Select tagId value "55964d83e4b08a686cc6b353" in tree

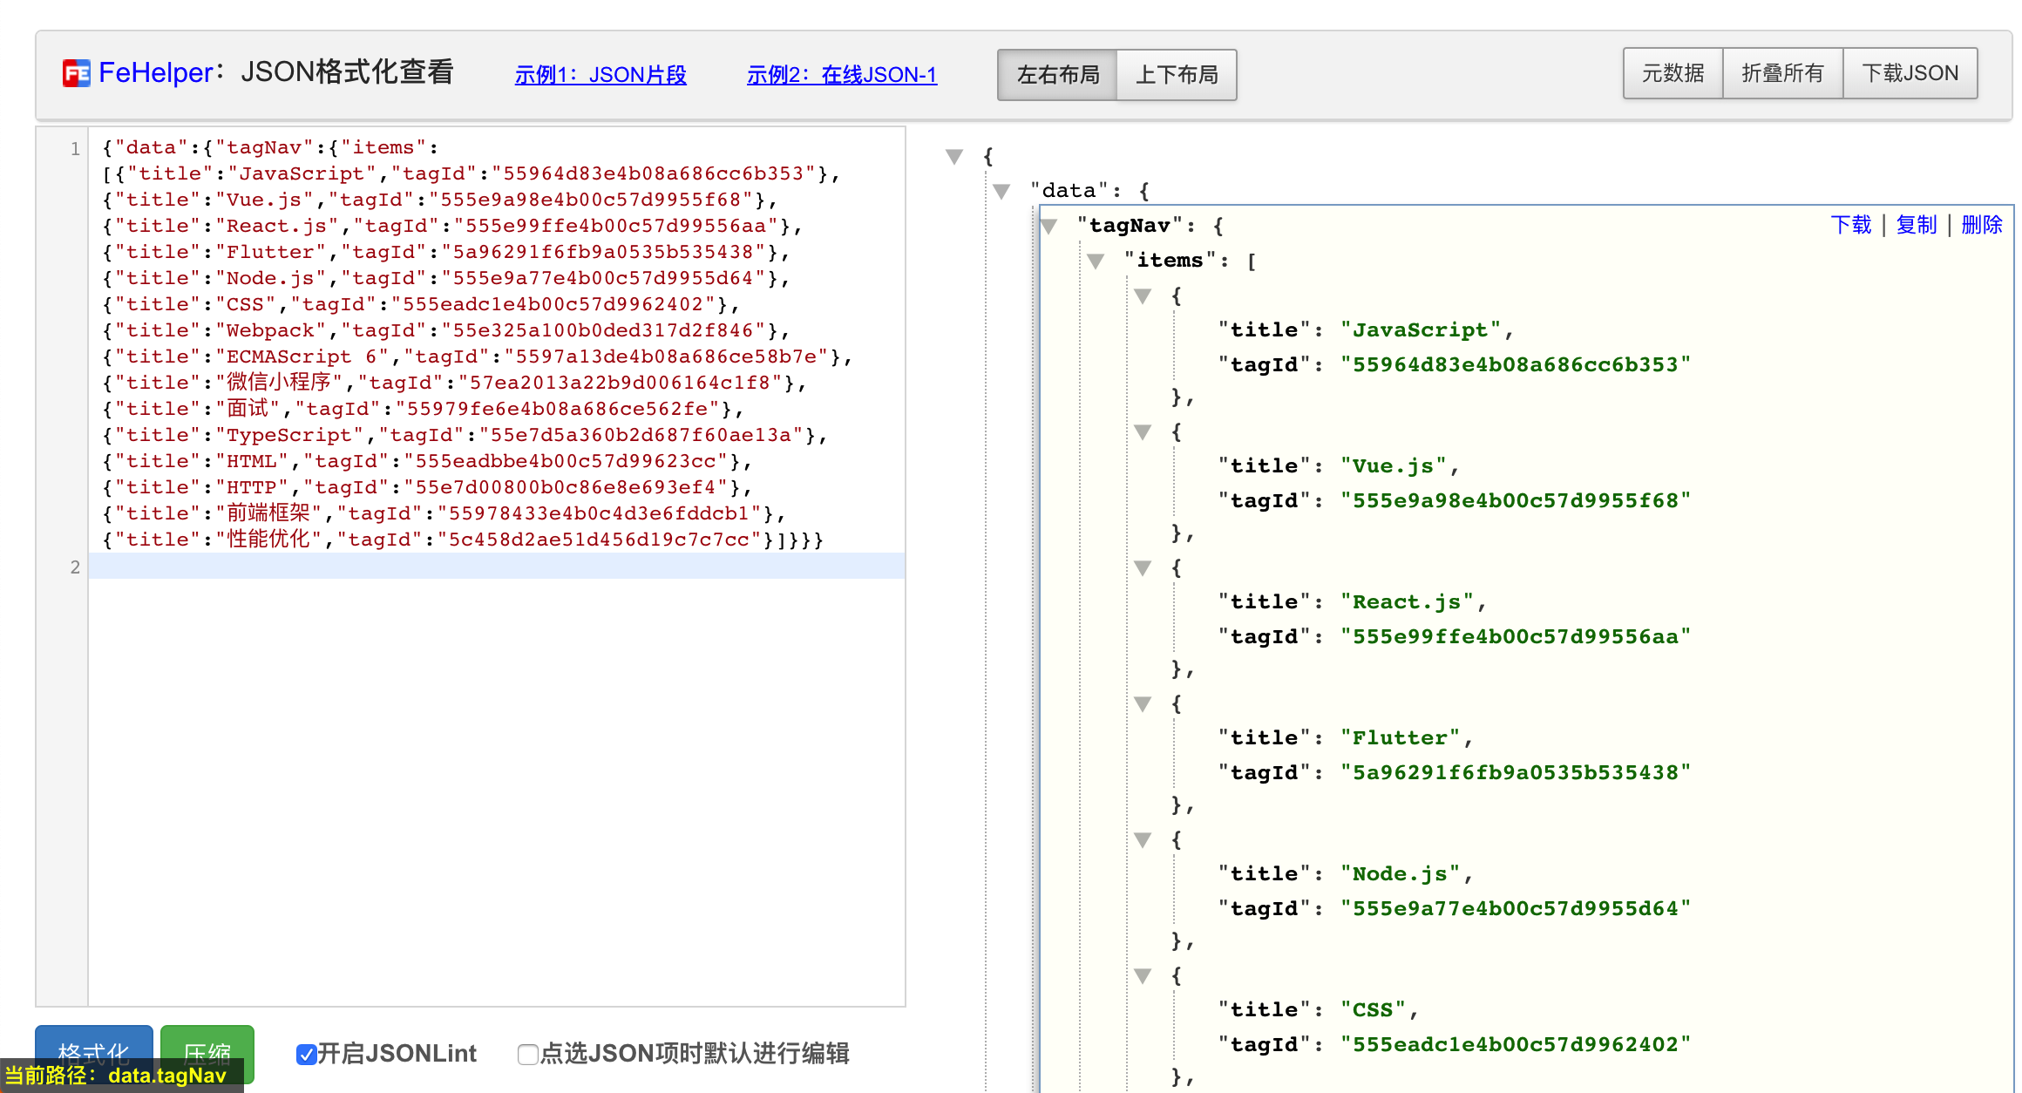pos(1516,365)
